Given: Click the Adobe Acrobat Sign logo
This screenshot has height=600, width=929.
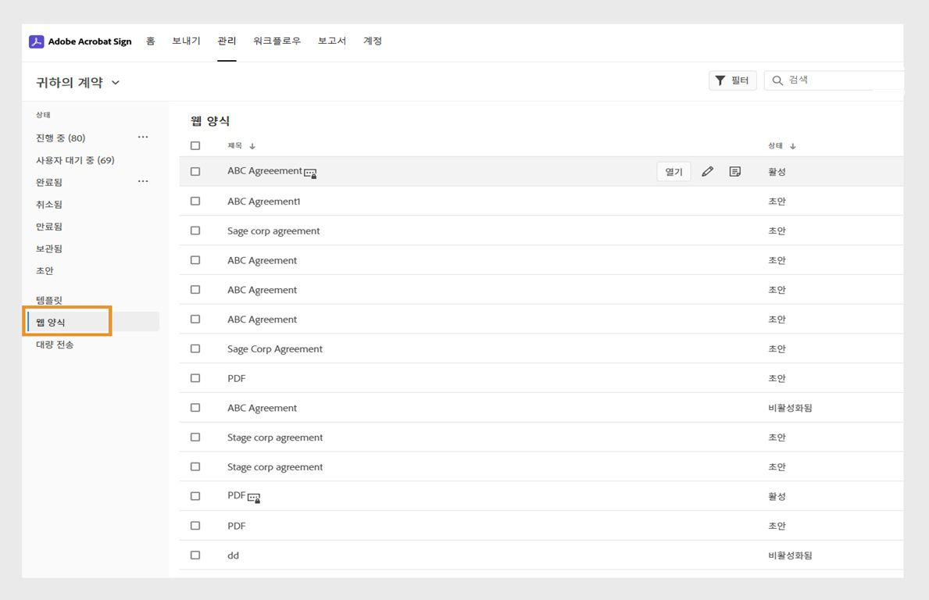Looking at the screenshot, I should [81, 41].
